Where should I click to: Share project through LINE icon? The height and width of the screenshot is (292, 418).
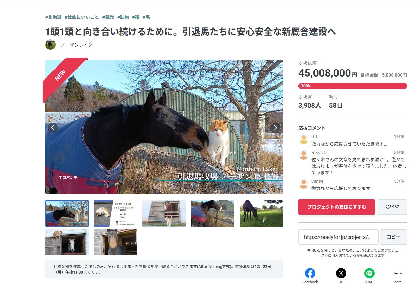(369, 273)
